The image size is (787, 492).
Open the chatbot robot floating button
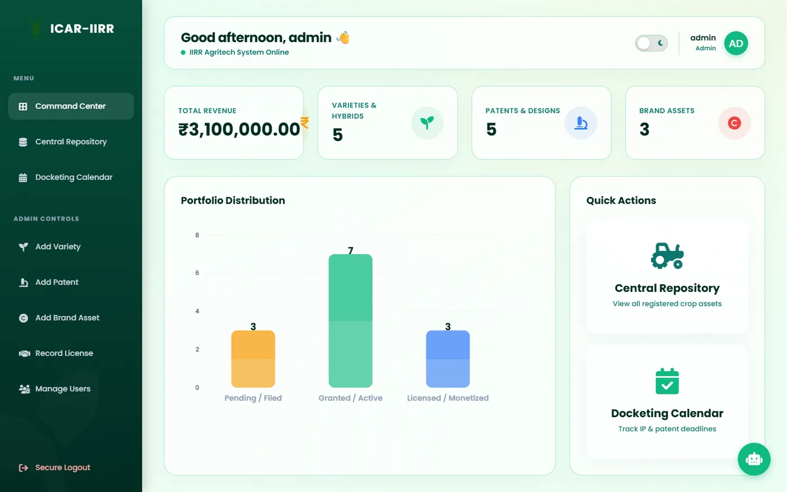click(754, 459)
